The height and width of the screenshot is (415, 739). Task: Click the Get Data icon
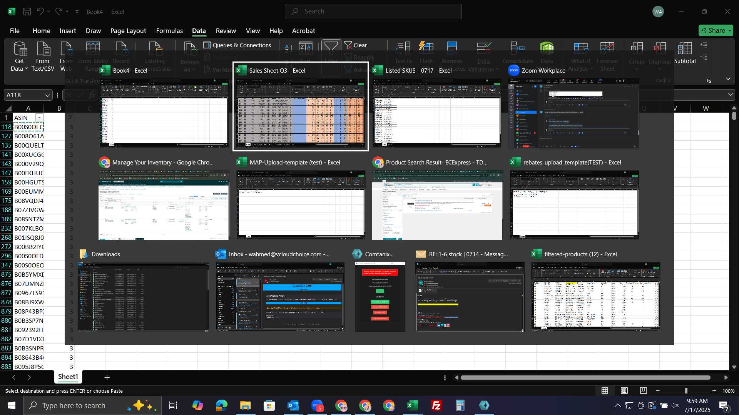click(x=19, y=57)
